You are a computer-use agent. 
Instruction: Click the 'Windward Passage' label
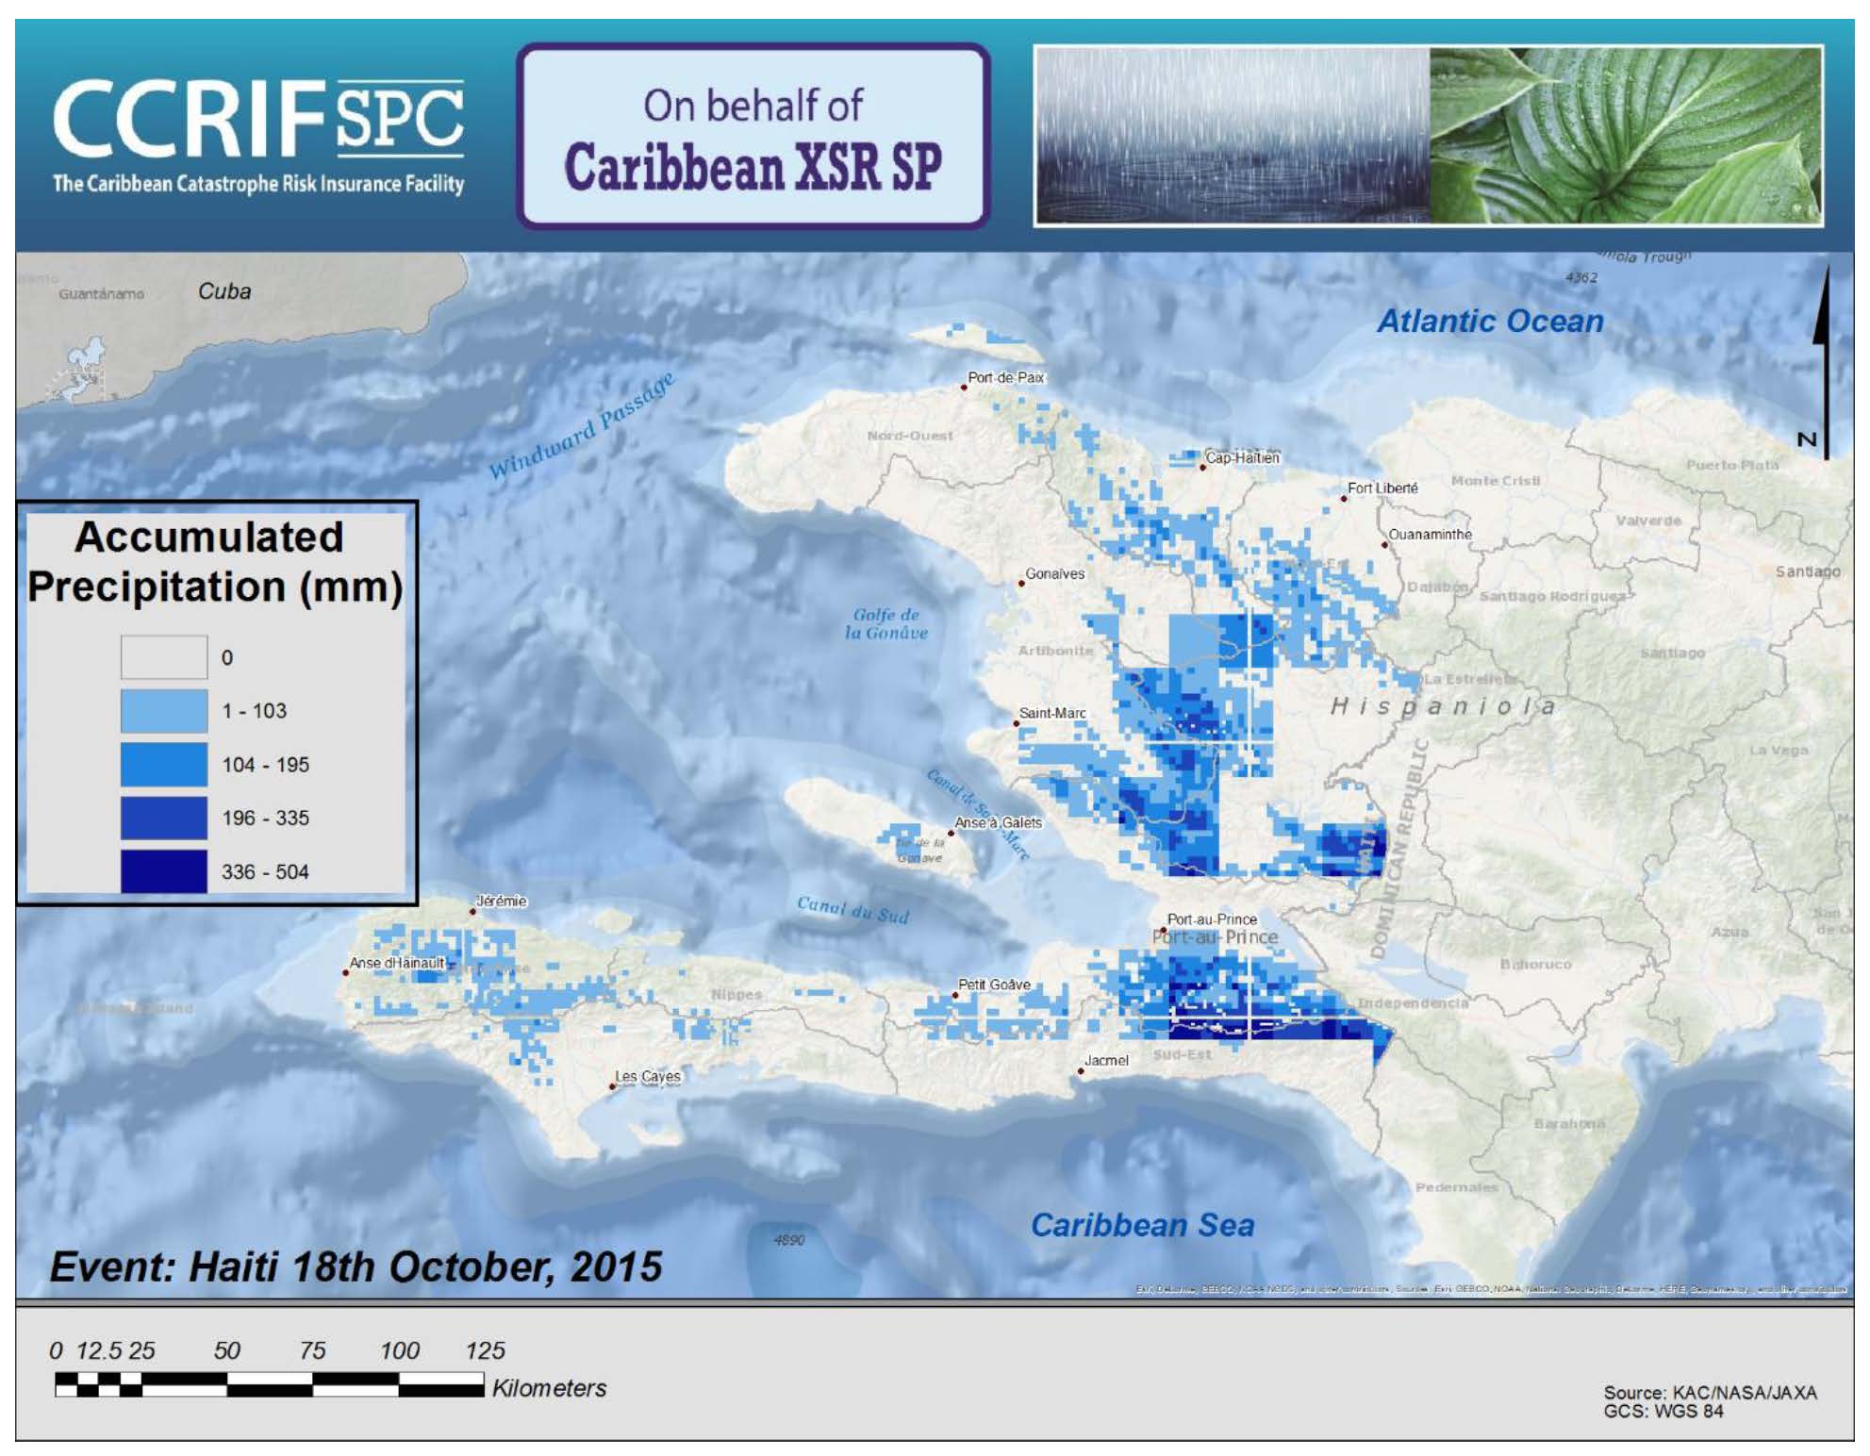[583, 424]
